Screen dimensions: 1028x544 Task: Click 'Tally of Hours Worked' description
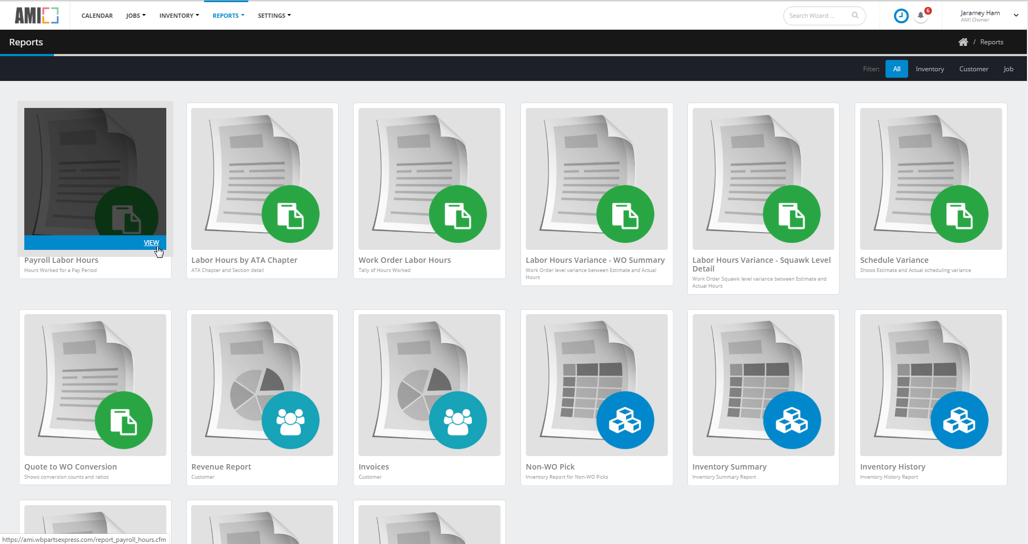coord(384,270)
